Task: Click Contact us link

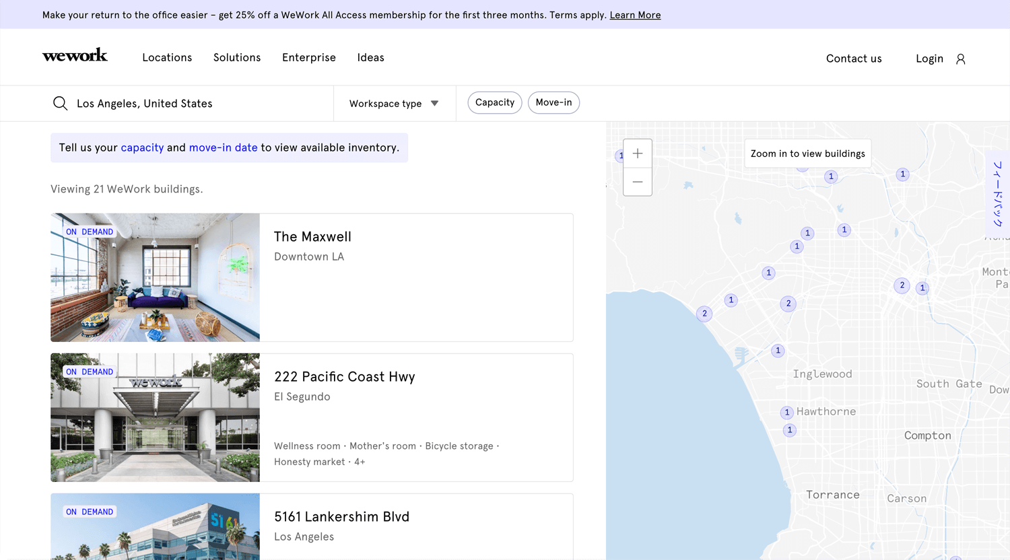Action: [x=854, y=59]
